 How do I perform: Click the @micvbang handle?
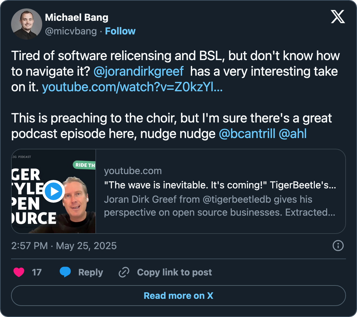71,31
